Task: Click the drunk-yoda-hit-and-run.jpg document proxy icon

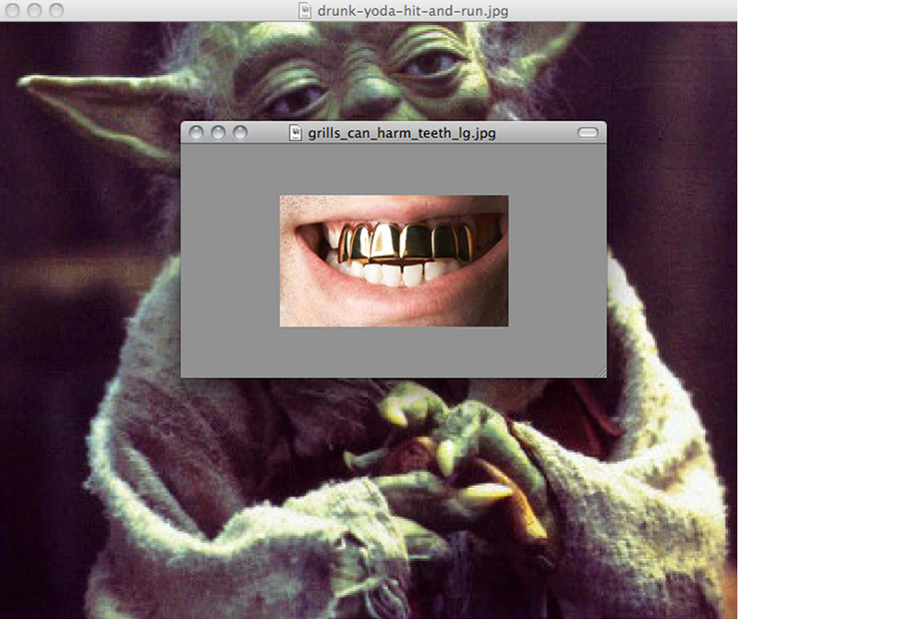Action: click(x=304, y=11)
